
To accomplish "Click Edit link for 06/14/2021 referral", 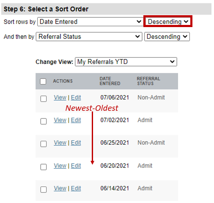I will (76, 188).
